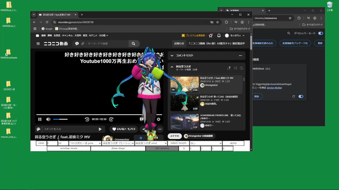
Task: Select the おすすめ tab
Action: 175,136
